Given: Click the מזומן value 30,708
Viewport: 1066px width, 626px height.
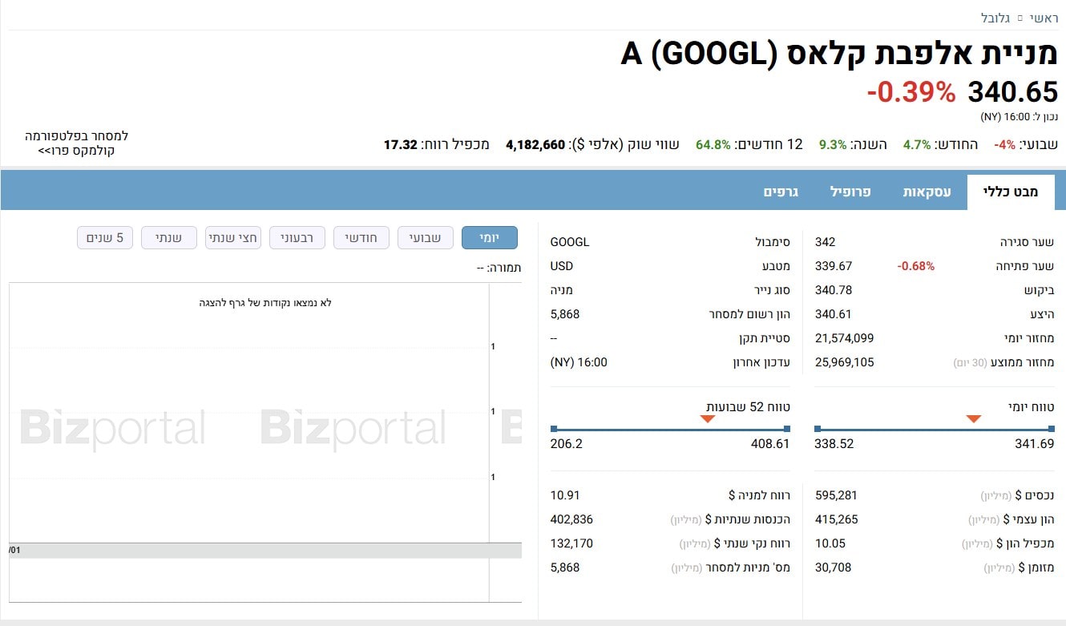Looking at the screenshot, I should coord(833,567).
